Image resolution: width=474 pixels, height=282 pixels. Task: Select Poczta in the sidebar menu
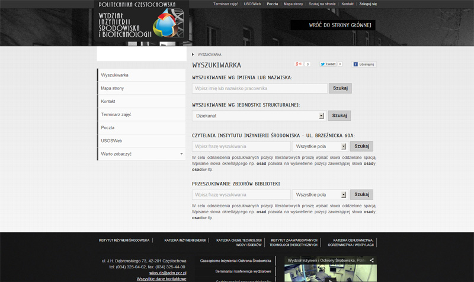click(141, 127)
